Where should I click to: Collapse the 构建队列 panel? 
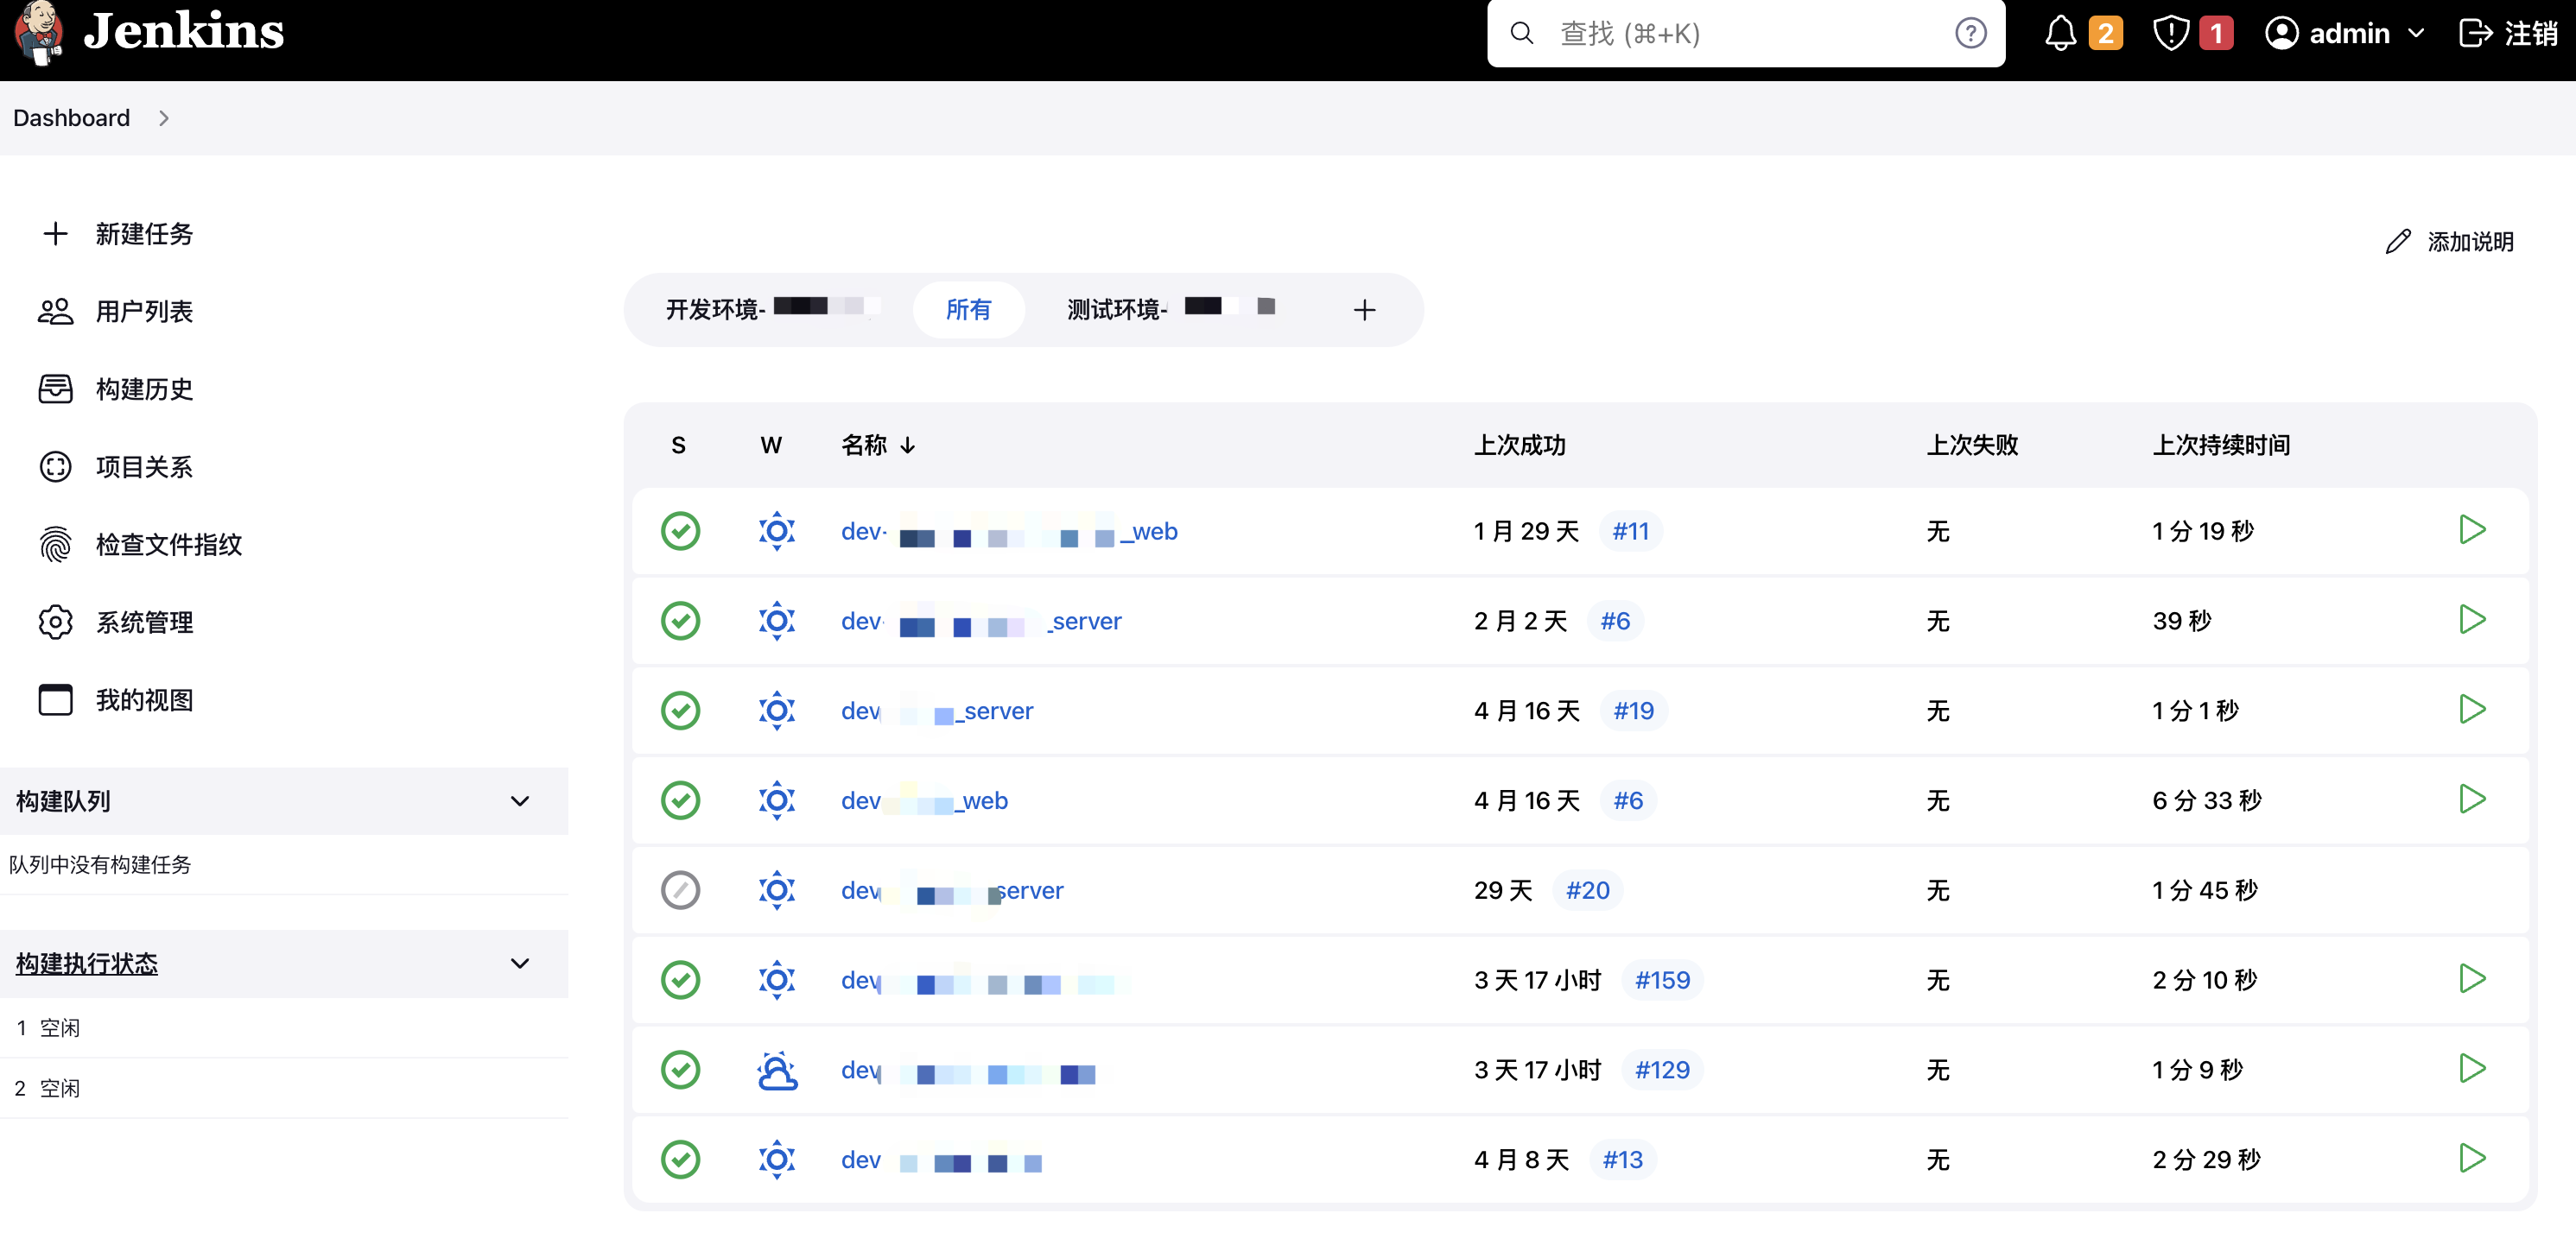point(519,801)
